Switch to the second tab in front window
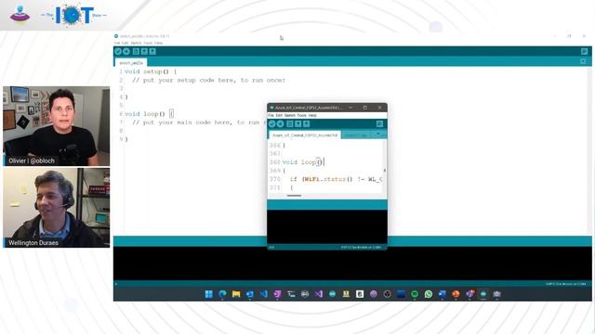 point(355,135)
